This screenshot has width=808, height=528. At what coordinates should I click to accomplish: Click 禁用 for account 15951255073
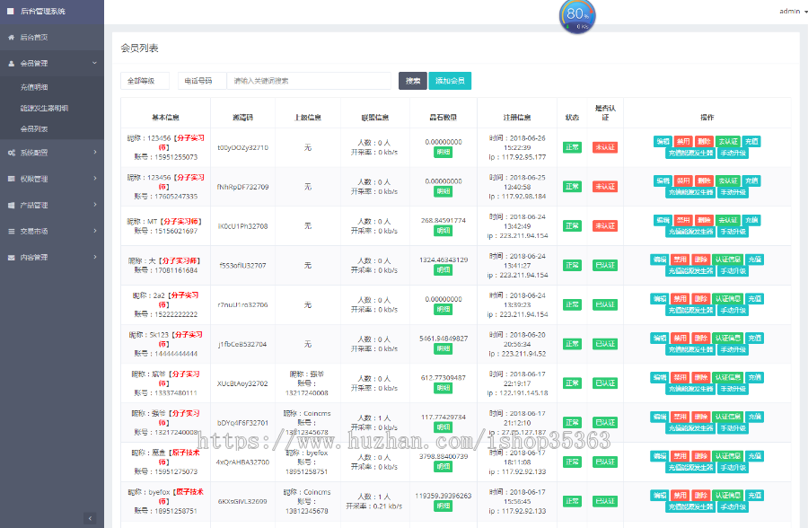683,141
